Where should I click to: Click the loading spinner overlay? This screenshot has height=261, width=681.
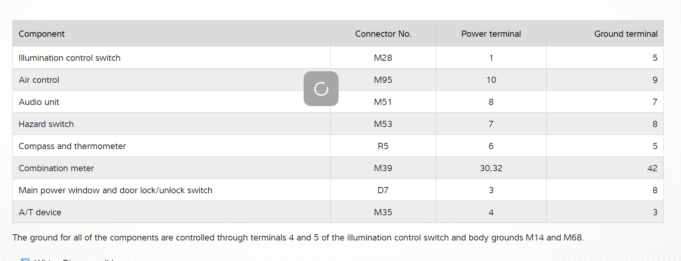tap(321, 89)
